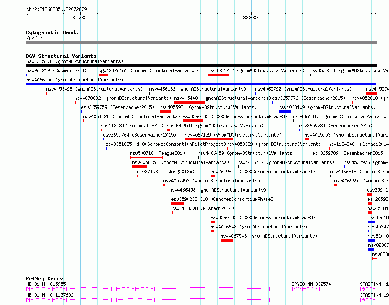Screen dimensions: 389x305
Task: Open nsv4466717 variant label
Action: pyautogui.click(x=286, y=162)
